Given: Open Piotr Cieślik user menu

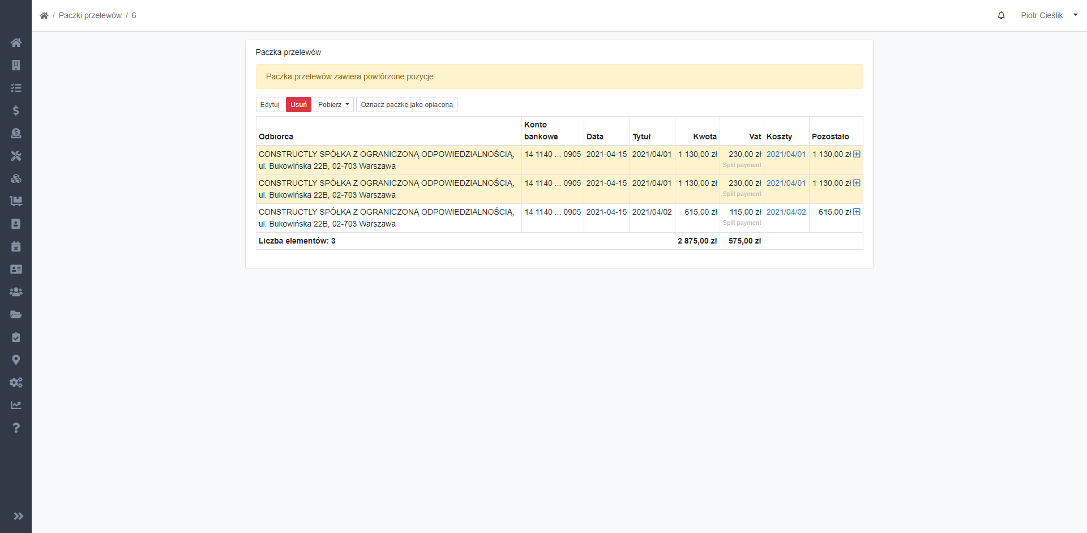Looking at the screenshot, I should click(1049, 15).
